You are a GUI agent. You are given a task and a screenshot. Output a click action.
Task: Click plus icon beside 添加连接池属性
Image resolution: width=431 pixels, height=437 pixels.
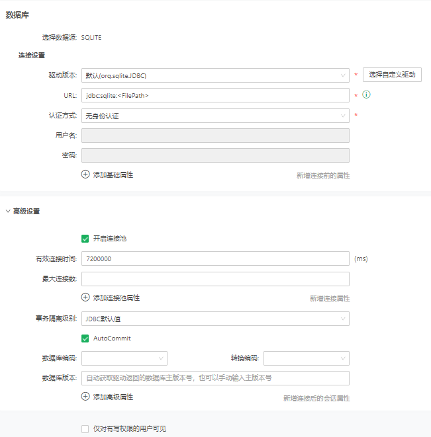tap(85, 298)
